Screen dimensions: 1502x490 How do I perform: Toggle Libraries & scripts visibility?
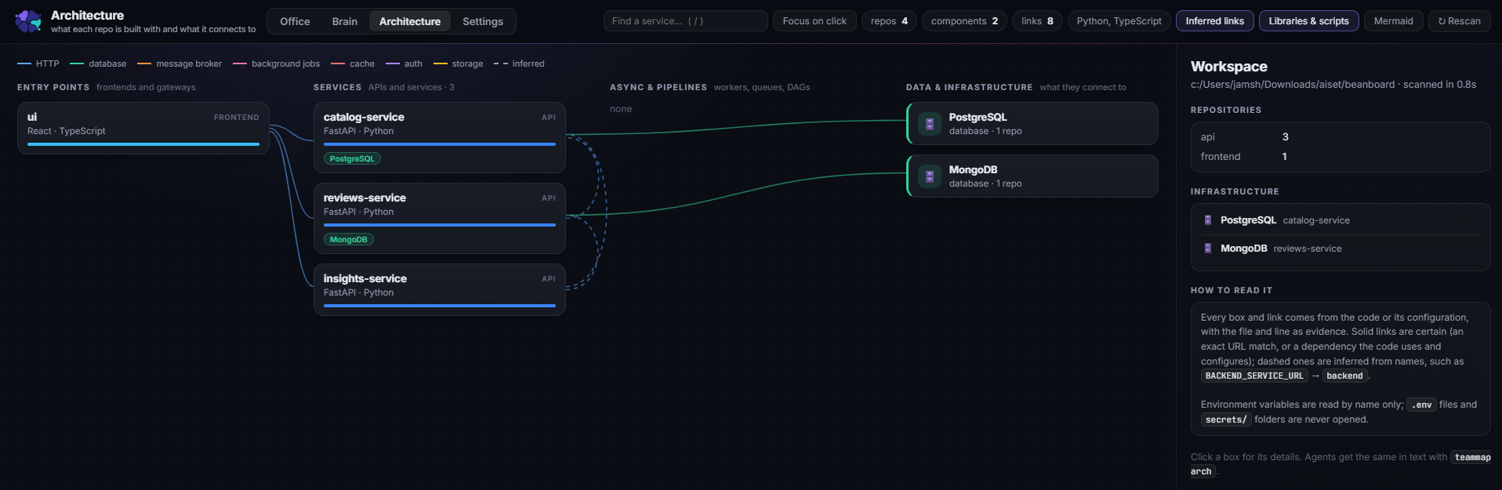(1308, 21)
